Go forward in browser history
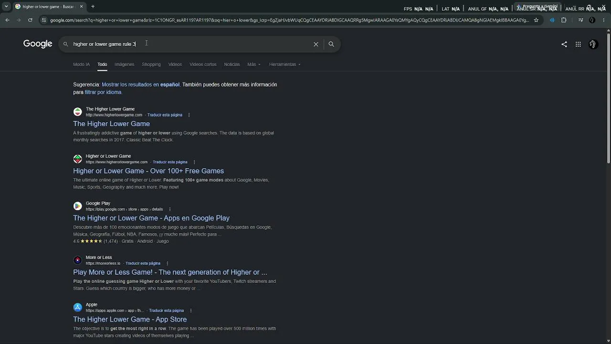 click(19, 20)
